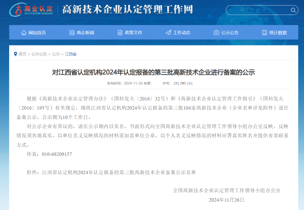
Task: Click the 江西省 breadcrumb link
Action: [71, 54]
